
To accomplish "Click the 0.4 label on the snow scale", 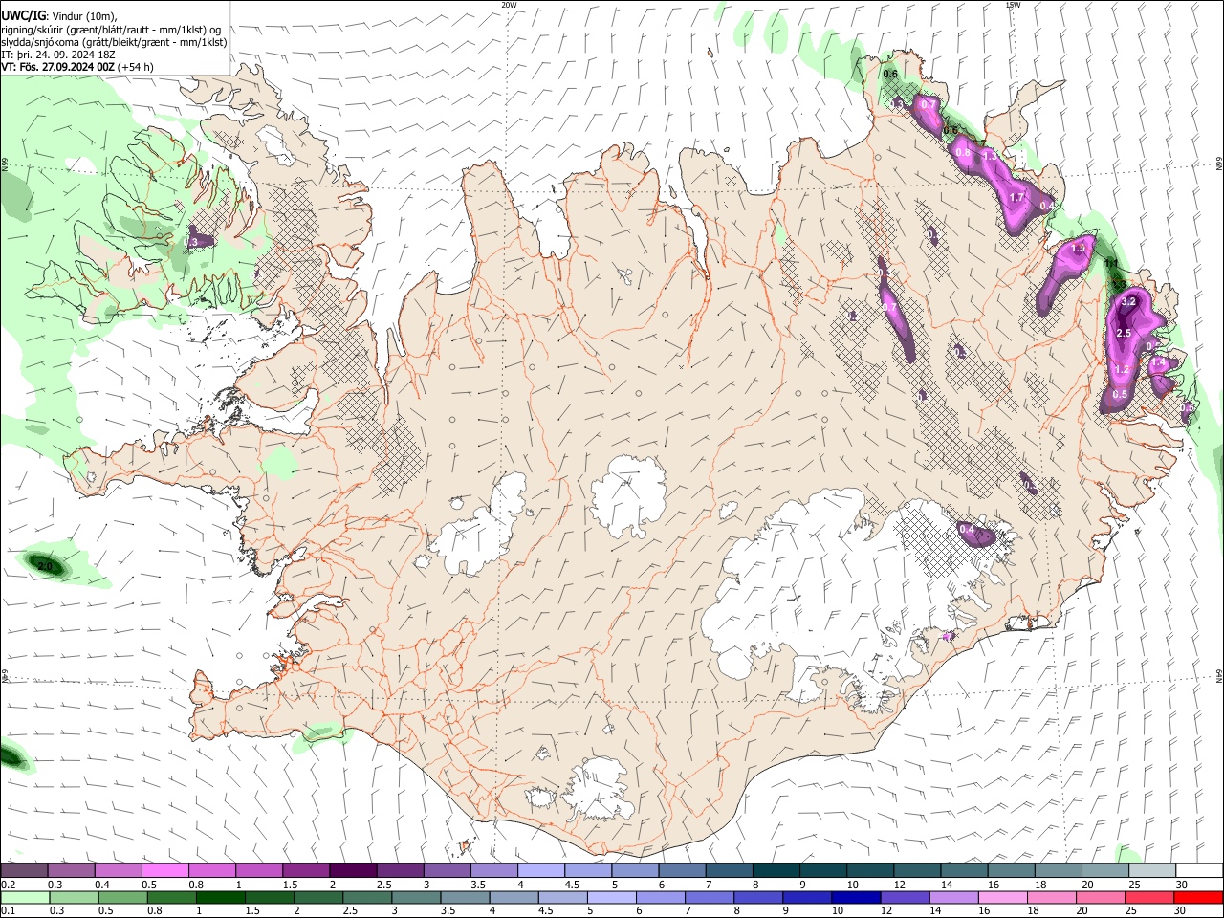I will (x=101, y=885).
